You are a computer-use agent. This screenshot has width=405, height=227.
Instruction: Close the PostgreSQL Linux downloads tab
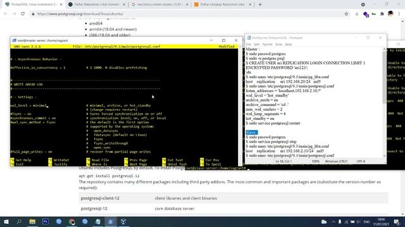click(x=61, y=4)
